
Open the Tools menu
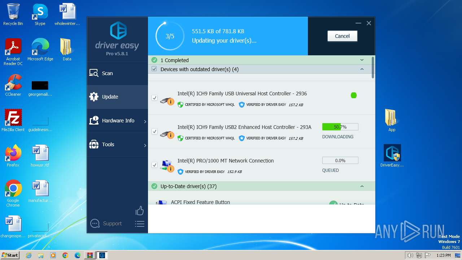117,144
